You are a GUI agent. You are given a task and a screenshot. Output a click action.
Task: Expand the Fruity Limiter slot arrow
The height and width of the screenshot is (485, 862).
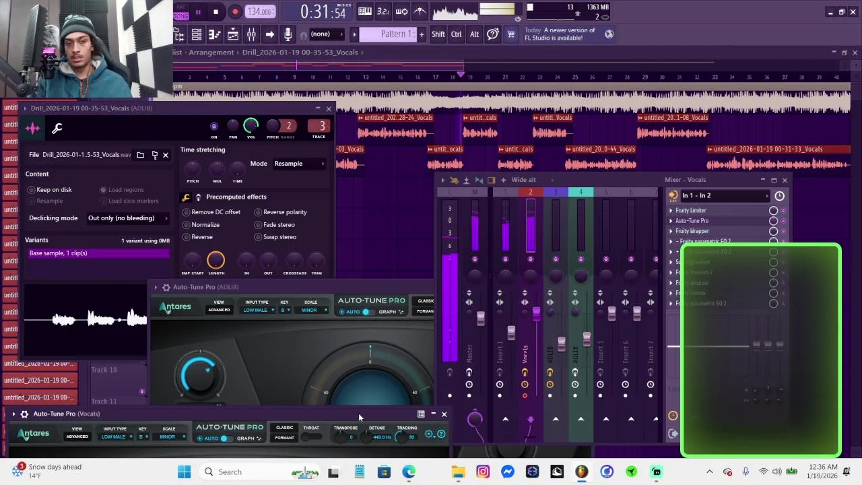tap(671, 211)
